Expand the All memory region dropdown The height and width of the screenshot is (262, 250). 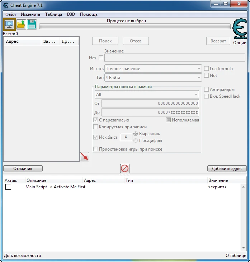pos(147,95)
